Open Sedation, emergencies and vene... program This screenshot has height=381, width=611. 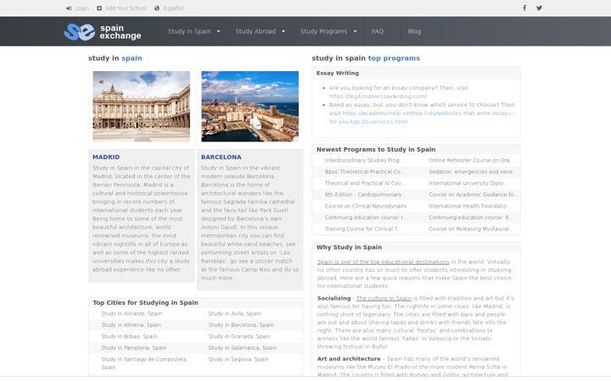tap(471, 172)
